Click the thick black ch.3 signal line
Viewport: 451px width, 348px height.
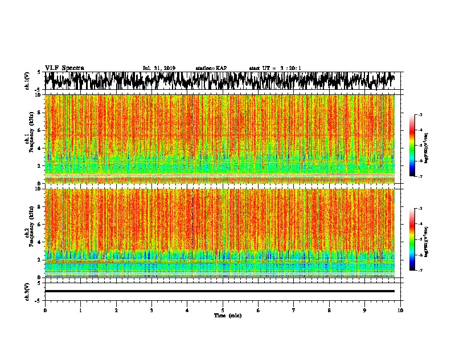coord(220,291)
